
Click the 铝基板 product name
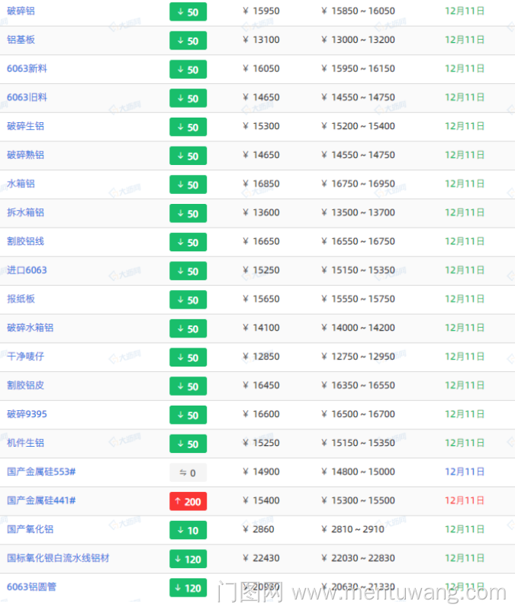tap(21, 40)
